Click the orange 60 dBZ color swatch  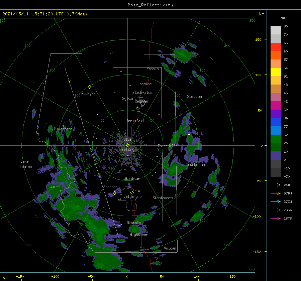[x=276, y=55]
